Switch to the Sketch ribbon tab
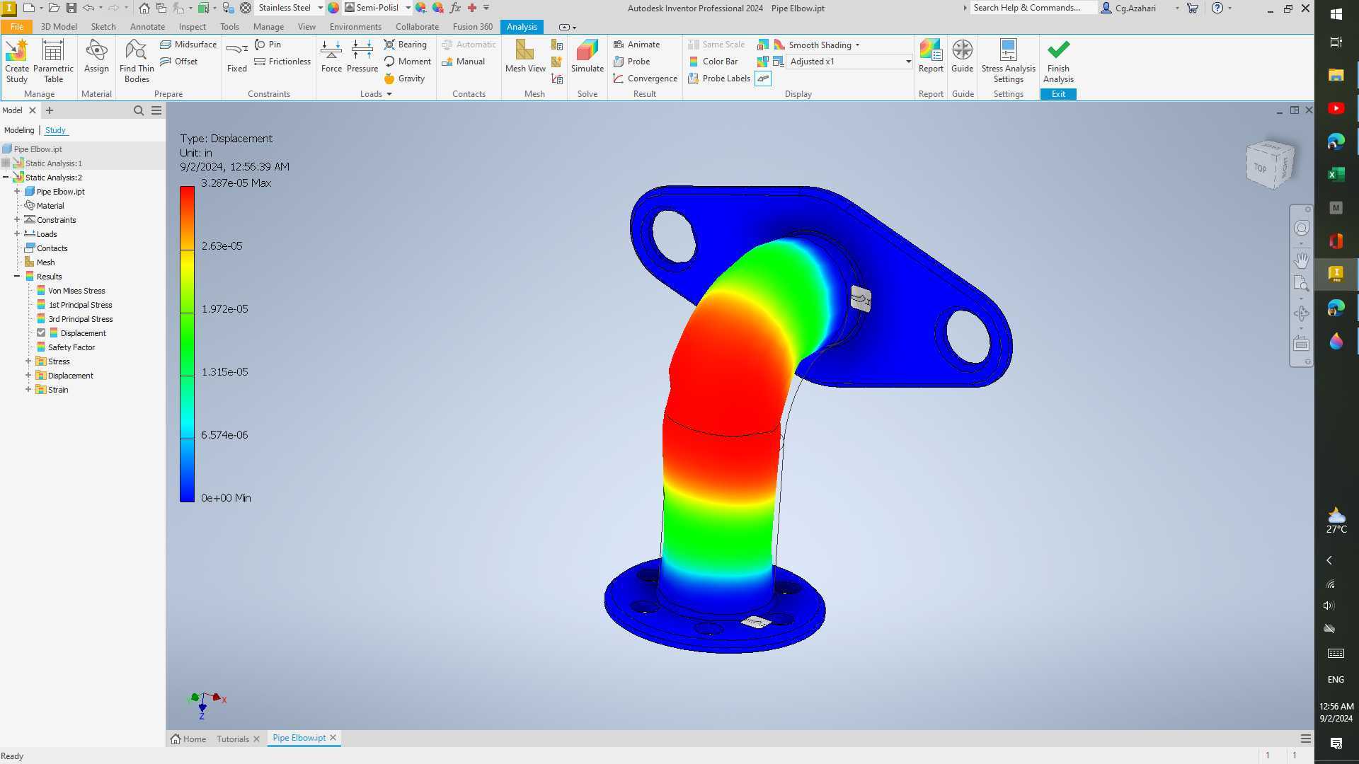Viewport: 1359px width, 764px height. pos(103,27)
